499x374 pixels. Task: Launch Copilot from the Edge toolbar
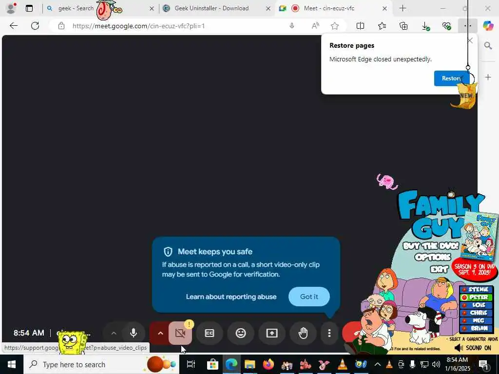coord(488,26)
